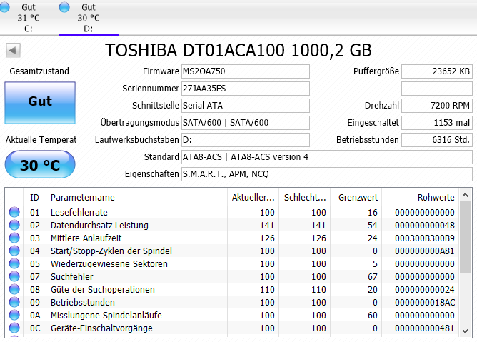Click threshold value 67 in Suchfehler row
The height and width of the screenshot is (342, 477).
pos(372,276)
